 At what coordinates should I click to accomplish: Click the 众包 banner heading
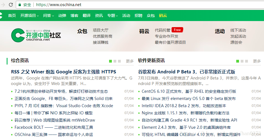[82, 31]
